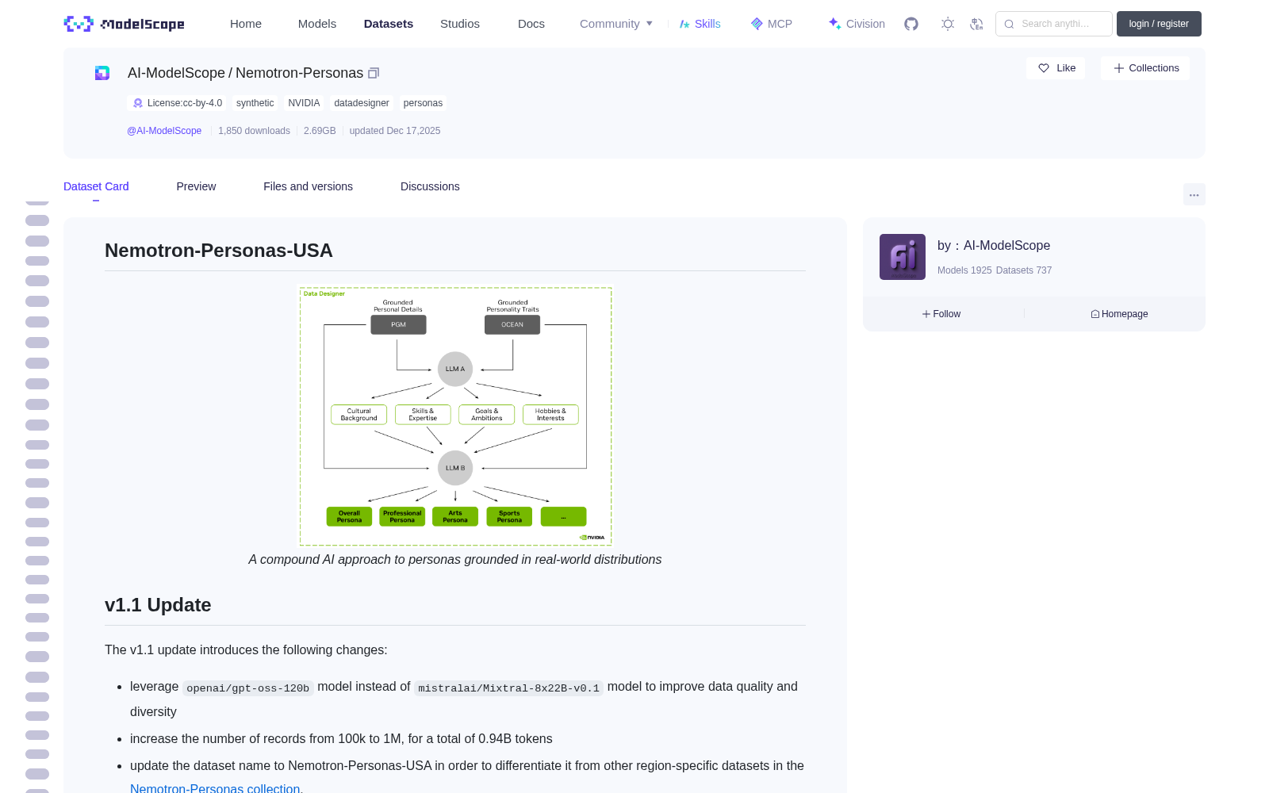Switch to the Preview tab
Screen dimensions: 1269x793
coord(196,186)
